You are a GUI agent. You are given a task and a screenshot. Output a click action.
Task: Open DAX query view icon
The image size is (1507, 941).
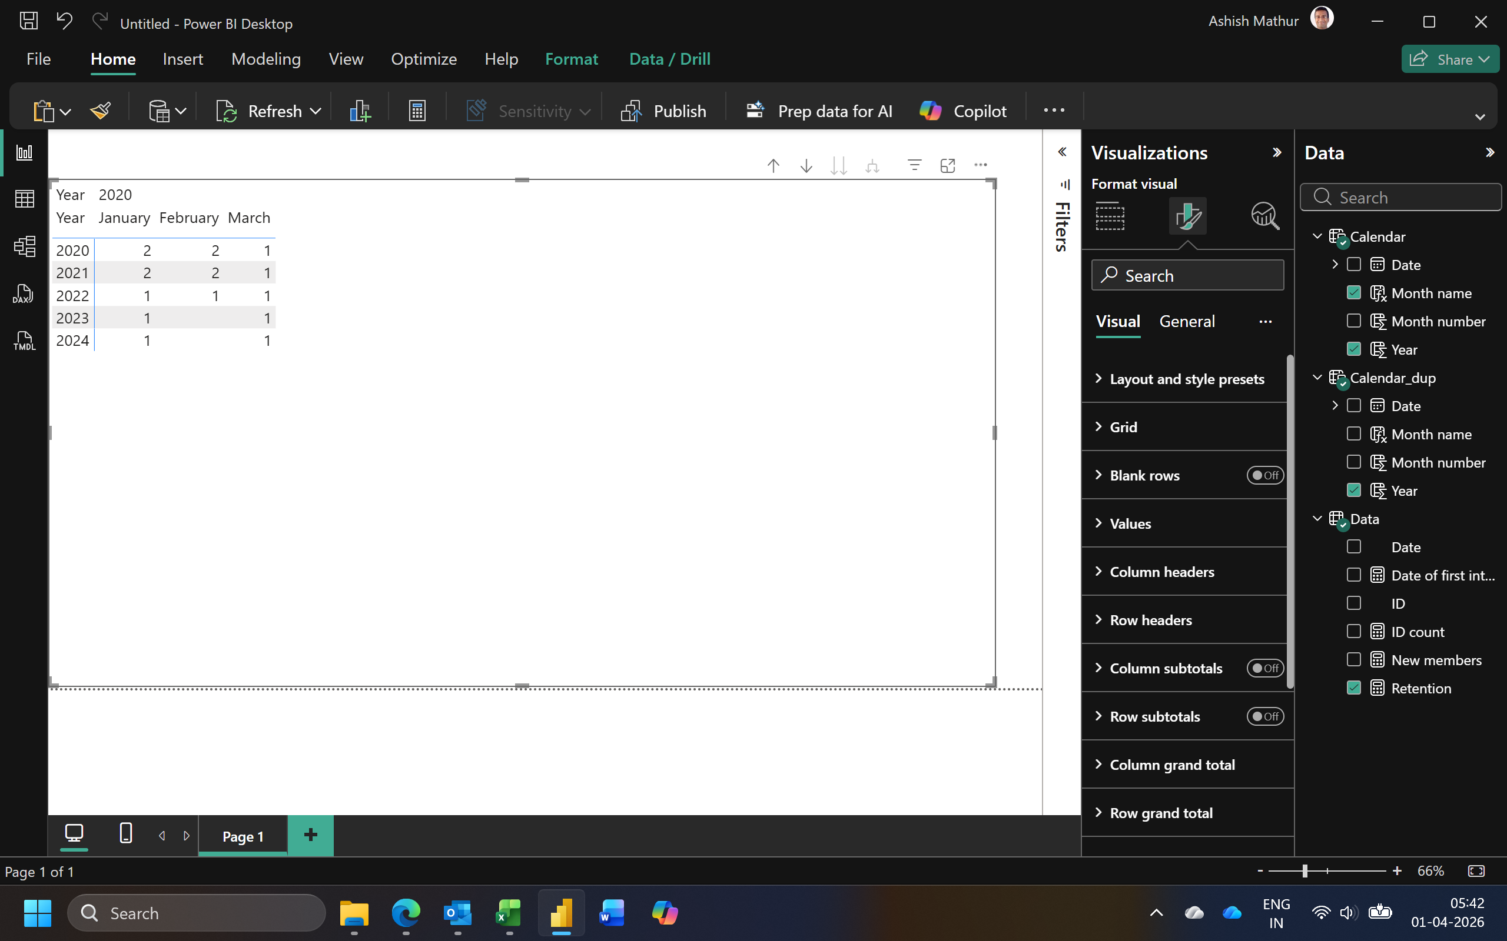click(x=24, y=293)
